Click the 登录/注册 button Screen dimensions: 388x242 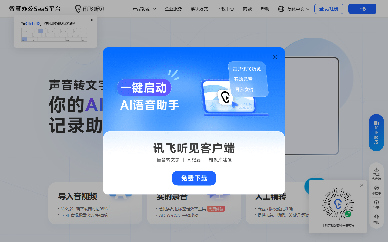point(329,9)
